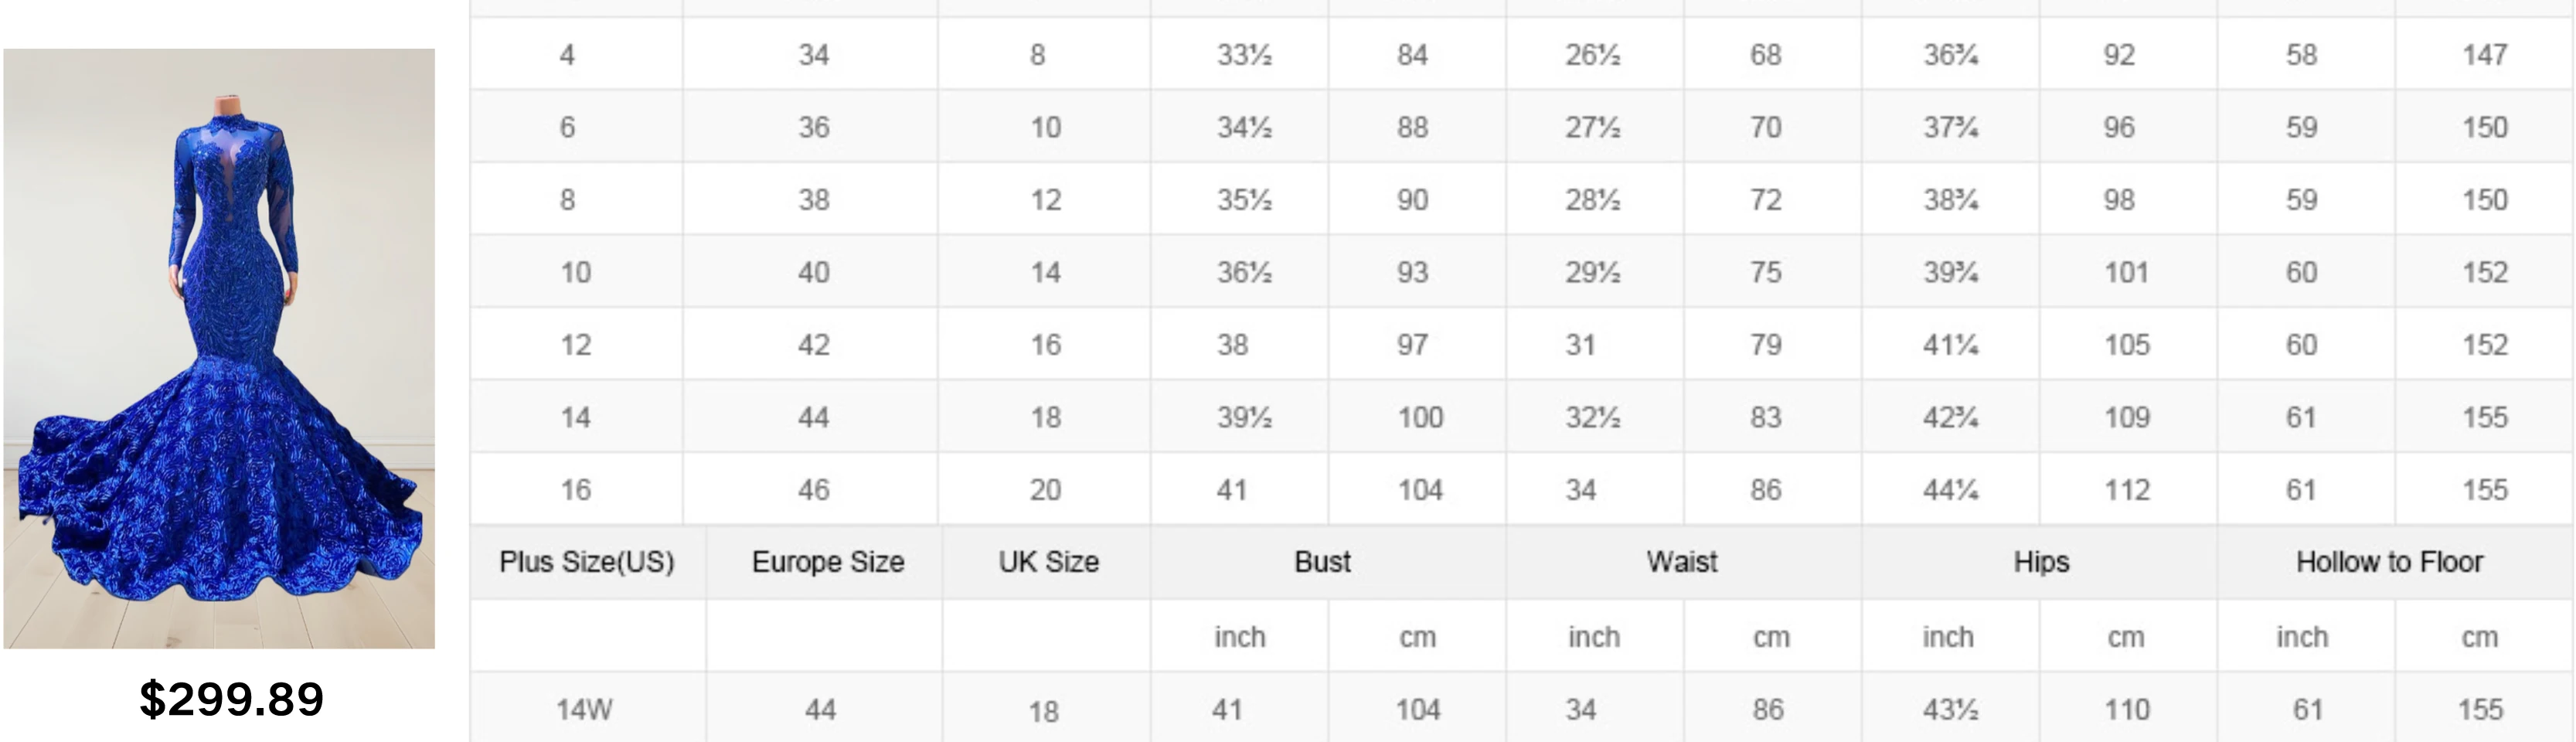This screenshot has width=2576, height=742.
Task: Click the 147 hollow to floor cell
Action: coord(2485,54)
